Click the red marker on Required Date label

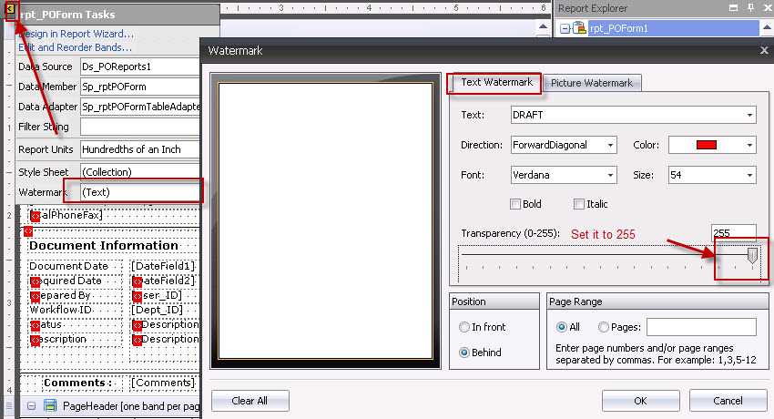tap(35, 281)
